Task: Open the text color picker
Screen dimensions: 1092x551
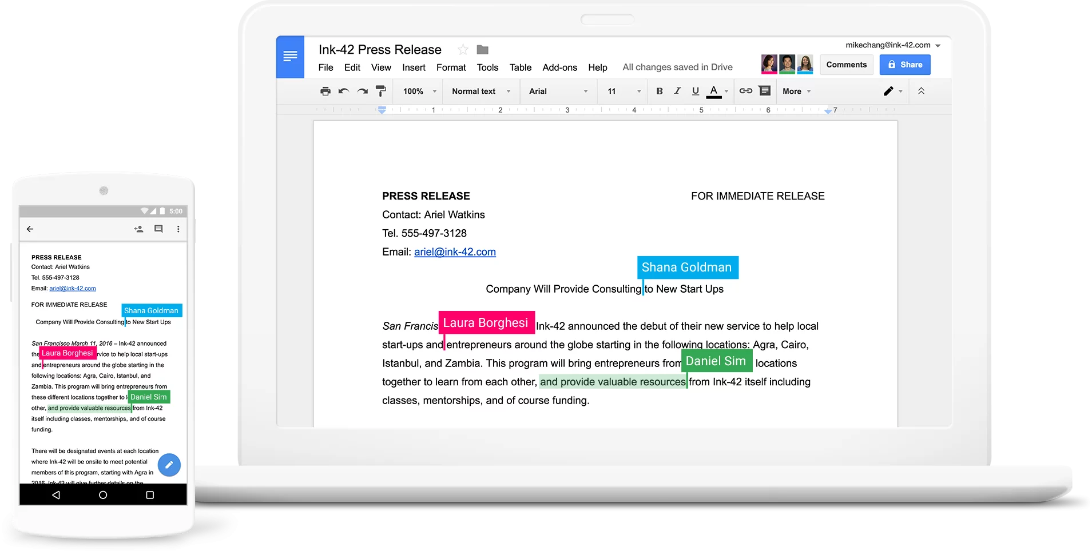Action: (x=717, y=91)
